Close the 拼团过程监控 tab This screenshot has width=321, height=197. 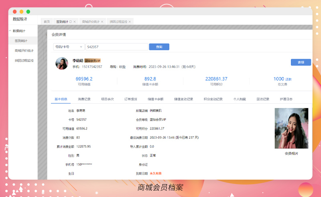(x=130, y=22)
